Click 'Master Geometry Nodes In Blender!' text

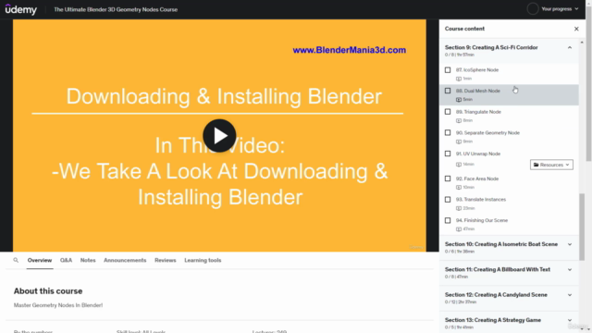pos(58,305)
